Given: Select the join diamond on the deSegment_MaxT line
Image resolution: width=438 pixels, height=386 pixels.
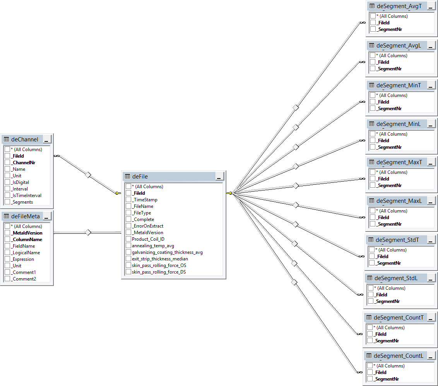Looking at the screenshot, I should pos(296,185).
